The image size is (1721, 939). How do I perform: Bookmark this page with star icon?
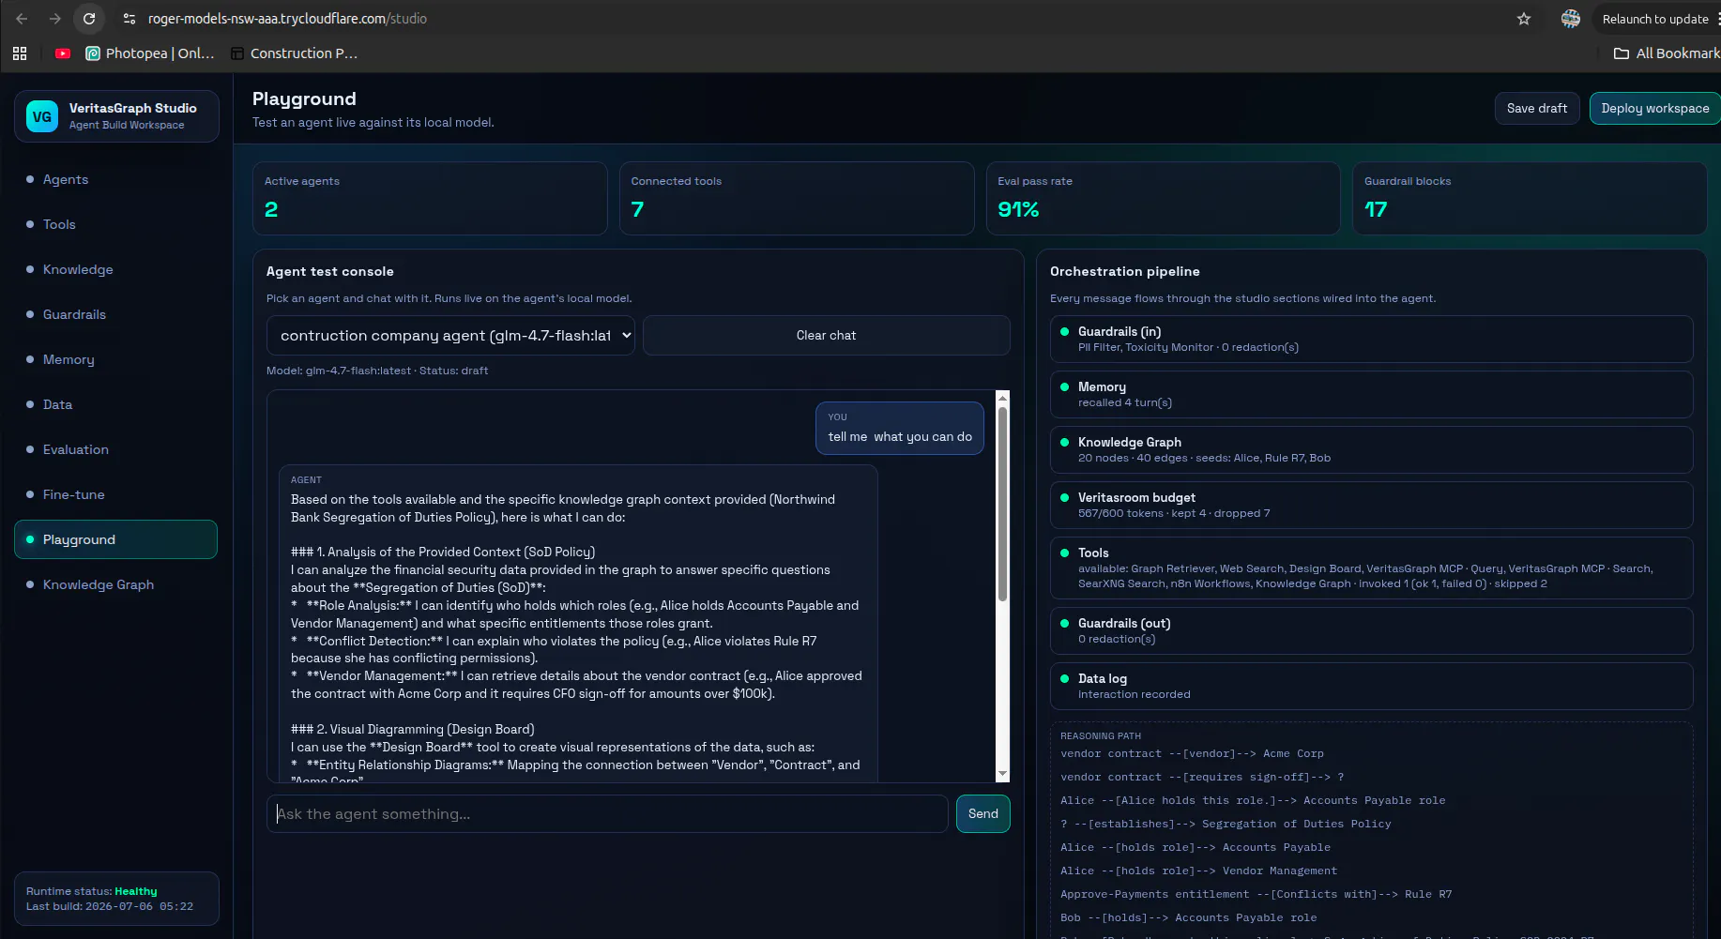pos(1524,19)
